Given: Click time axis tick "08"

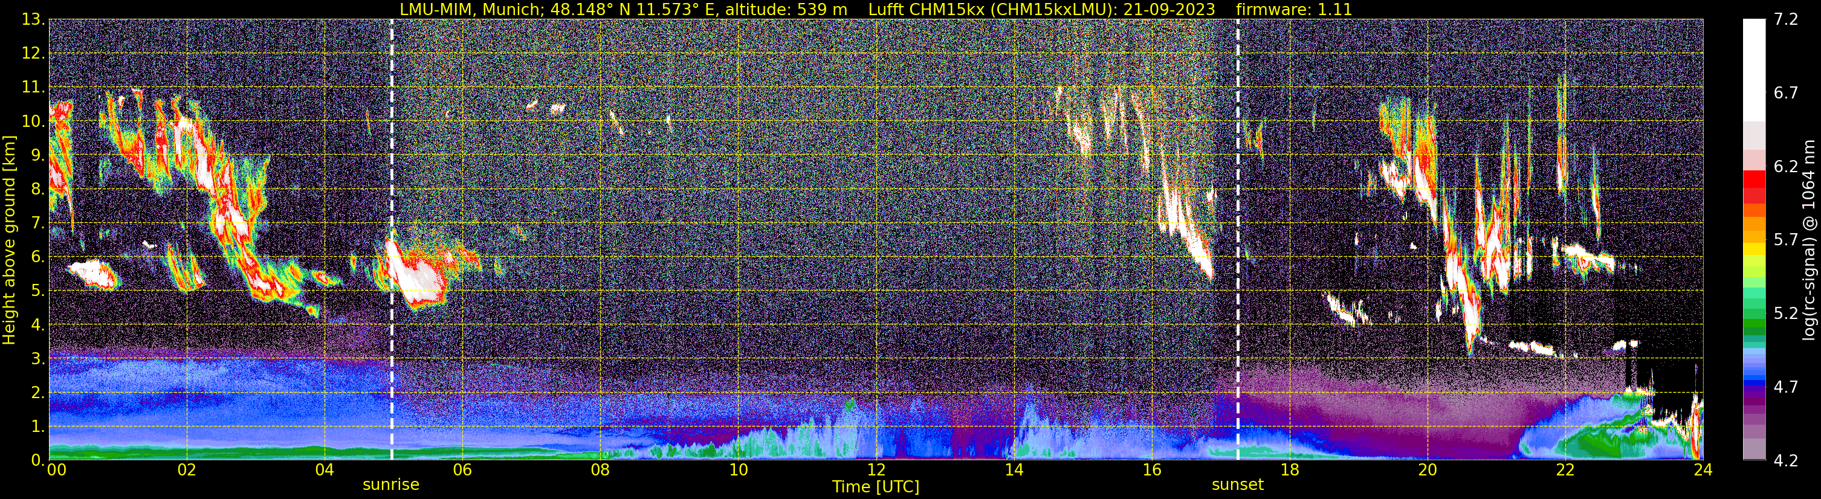Looking at the screenshot, I should coord(600,471).
